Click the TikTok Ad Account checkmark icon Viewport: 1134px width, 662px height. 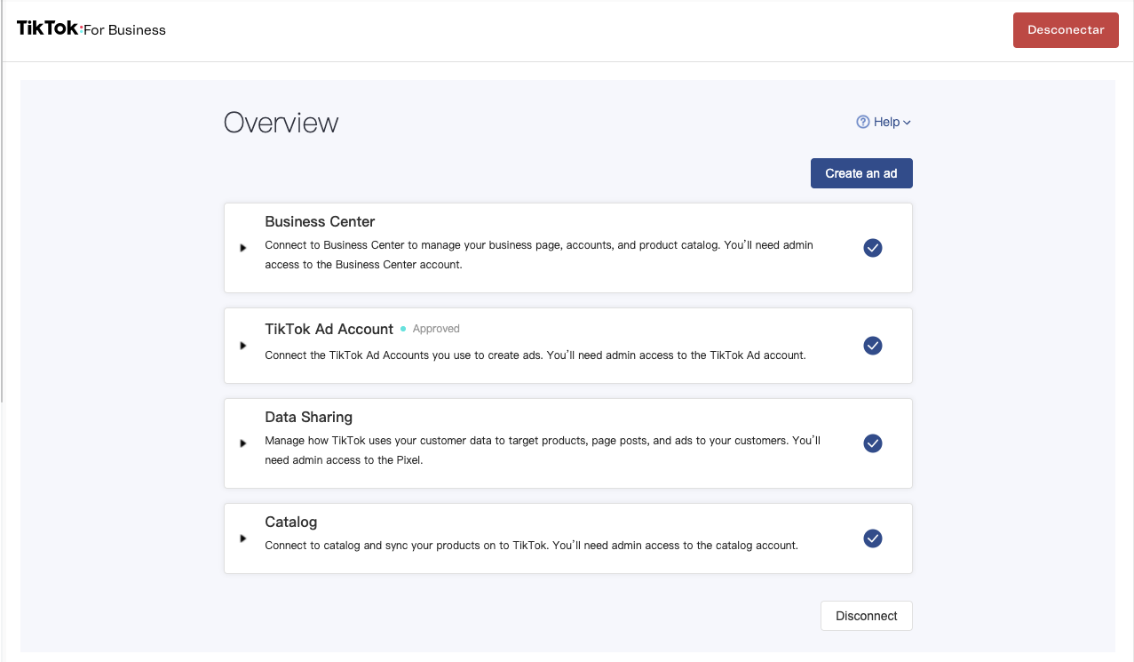pyautogui.click(x=872, y=346)
